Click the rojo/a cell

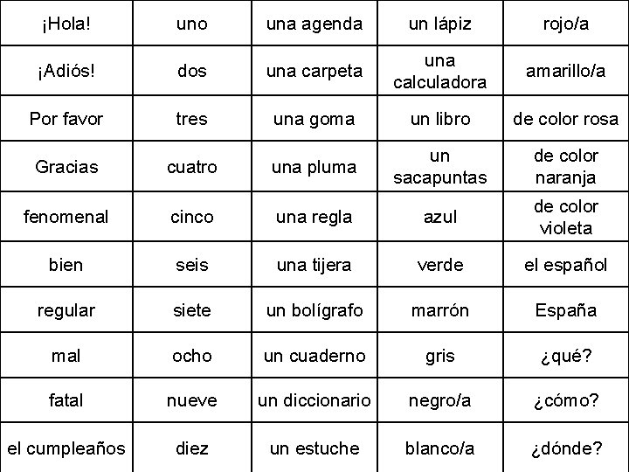click(566, 24)
